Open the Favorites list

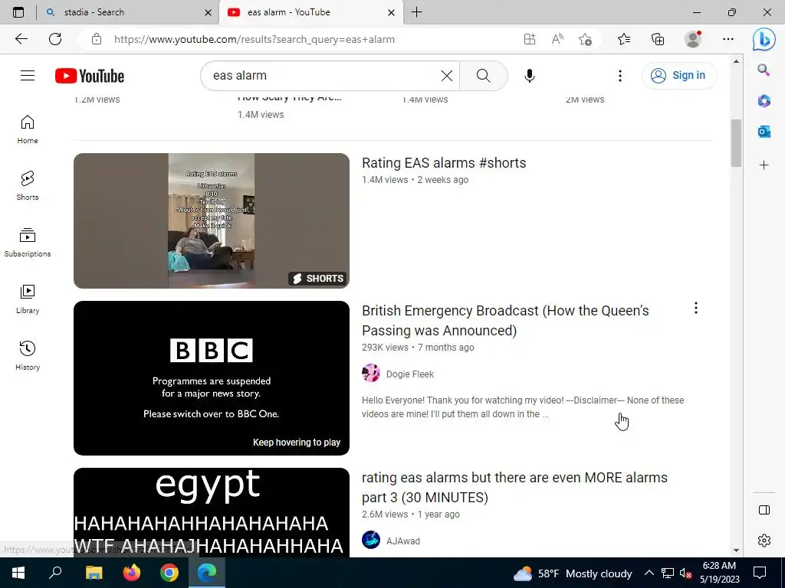[x=624, y=39]
